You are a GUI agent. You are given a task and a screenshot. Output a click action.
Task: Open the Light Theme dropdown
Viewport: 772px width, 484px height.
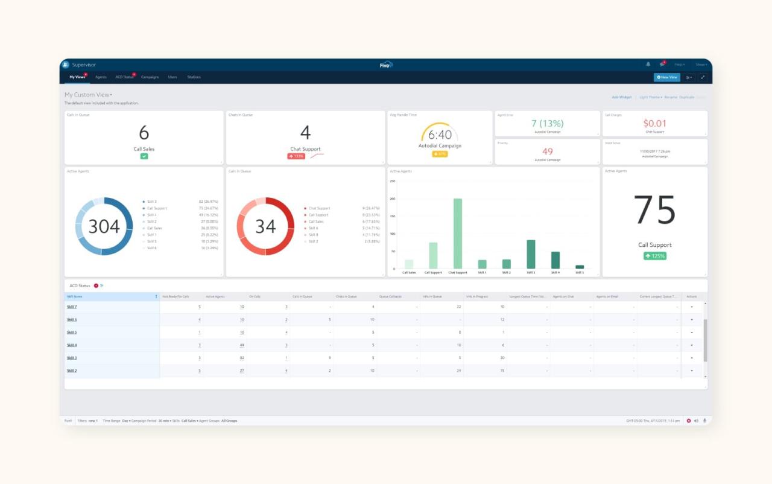coord(651,97)
